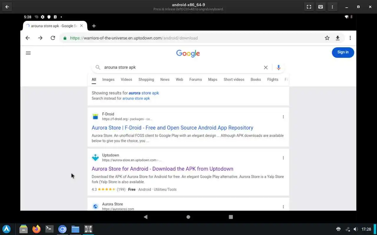This screenshot has height=235, width=377.
Task: Open the archive manager taskbar icon
Action: [x=24, y=229]
